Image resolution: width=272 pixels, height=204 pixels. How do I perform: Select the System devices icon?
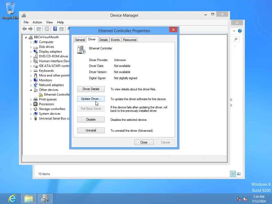coord(36,114)
